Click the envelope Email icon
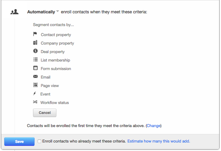The image size is (221, 151). pos(35,76)
